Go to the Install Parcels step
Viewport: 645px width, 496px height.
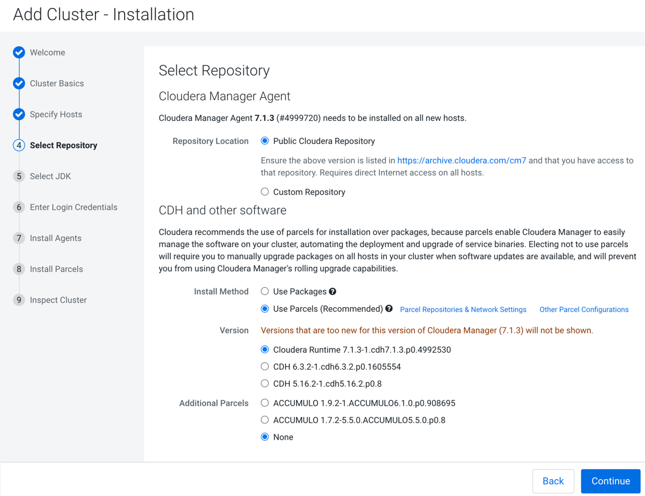(x=57, y=270)
